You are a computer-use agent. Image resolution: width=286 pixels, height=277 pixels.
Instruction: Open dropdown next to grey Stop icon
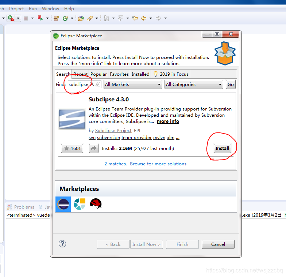pos(33,18)
